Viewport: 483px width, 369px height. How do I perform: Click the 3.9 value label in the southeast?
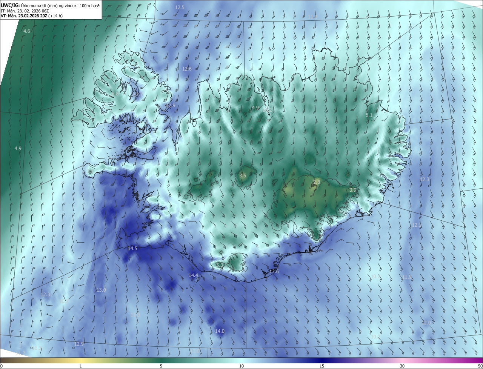point(353,190)
